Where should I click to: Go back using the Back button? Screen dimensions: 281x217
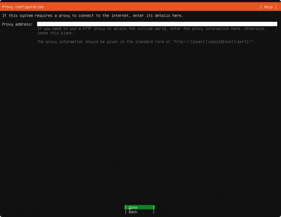(x=140, y=212)
